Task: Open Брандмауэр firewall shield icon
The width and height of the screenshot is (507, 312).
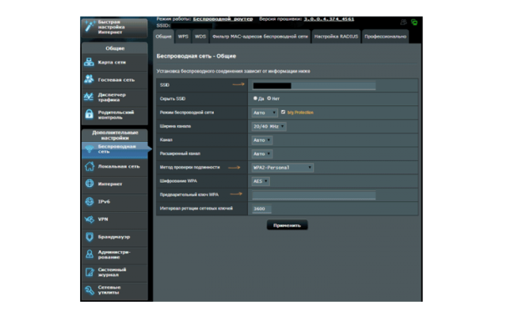Action: 90,237
